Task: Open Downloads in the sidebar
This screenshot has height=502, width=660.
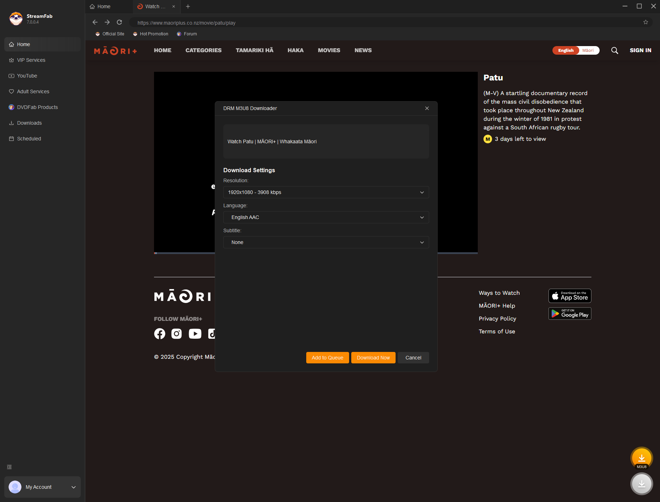Action: pyautogui.click(x=29, y=123)
